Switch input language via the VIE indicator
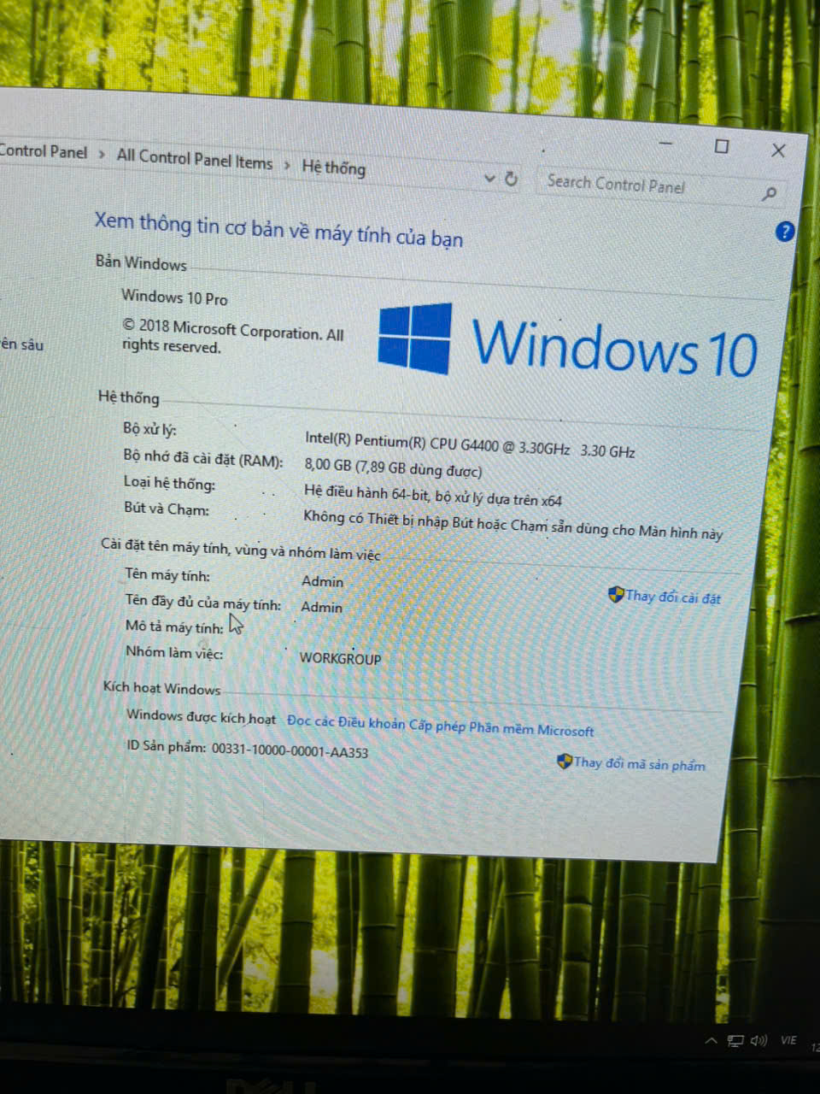Image resolution: width=820 pixels, height=1094 pixels. (x=788, y=1040)
